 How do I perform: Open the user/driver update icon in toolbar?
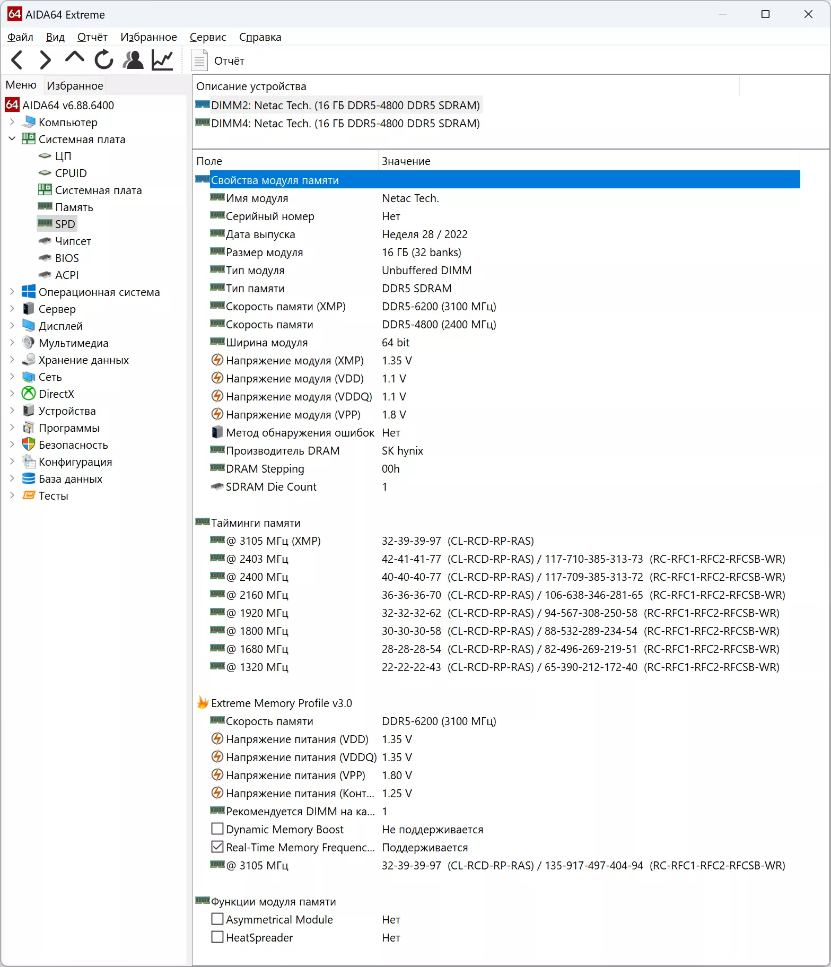(x=133, y=60)
